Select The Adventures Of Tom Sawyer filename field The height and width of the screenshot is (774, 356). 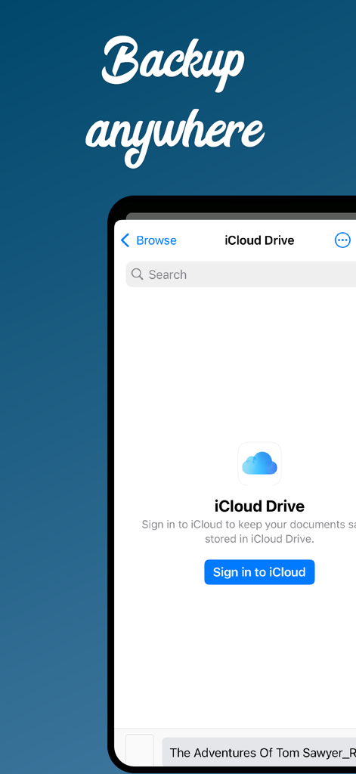[258, 752]
